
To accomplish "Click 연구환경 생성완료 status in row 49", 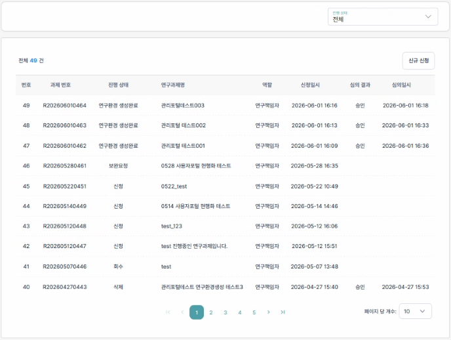I will click(x=118, y=106).
